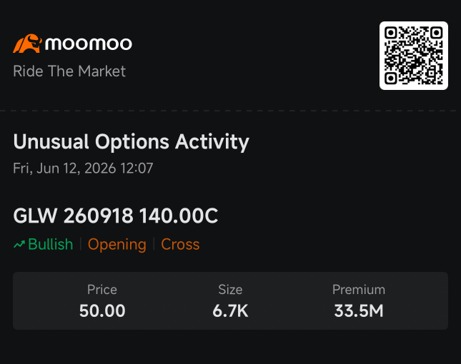Click the 33.5M premium value
The width and height of the screenshot is (461, 364).
coord(359,311)
